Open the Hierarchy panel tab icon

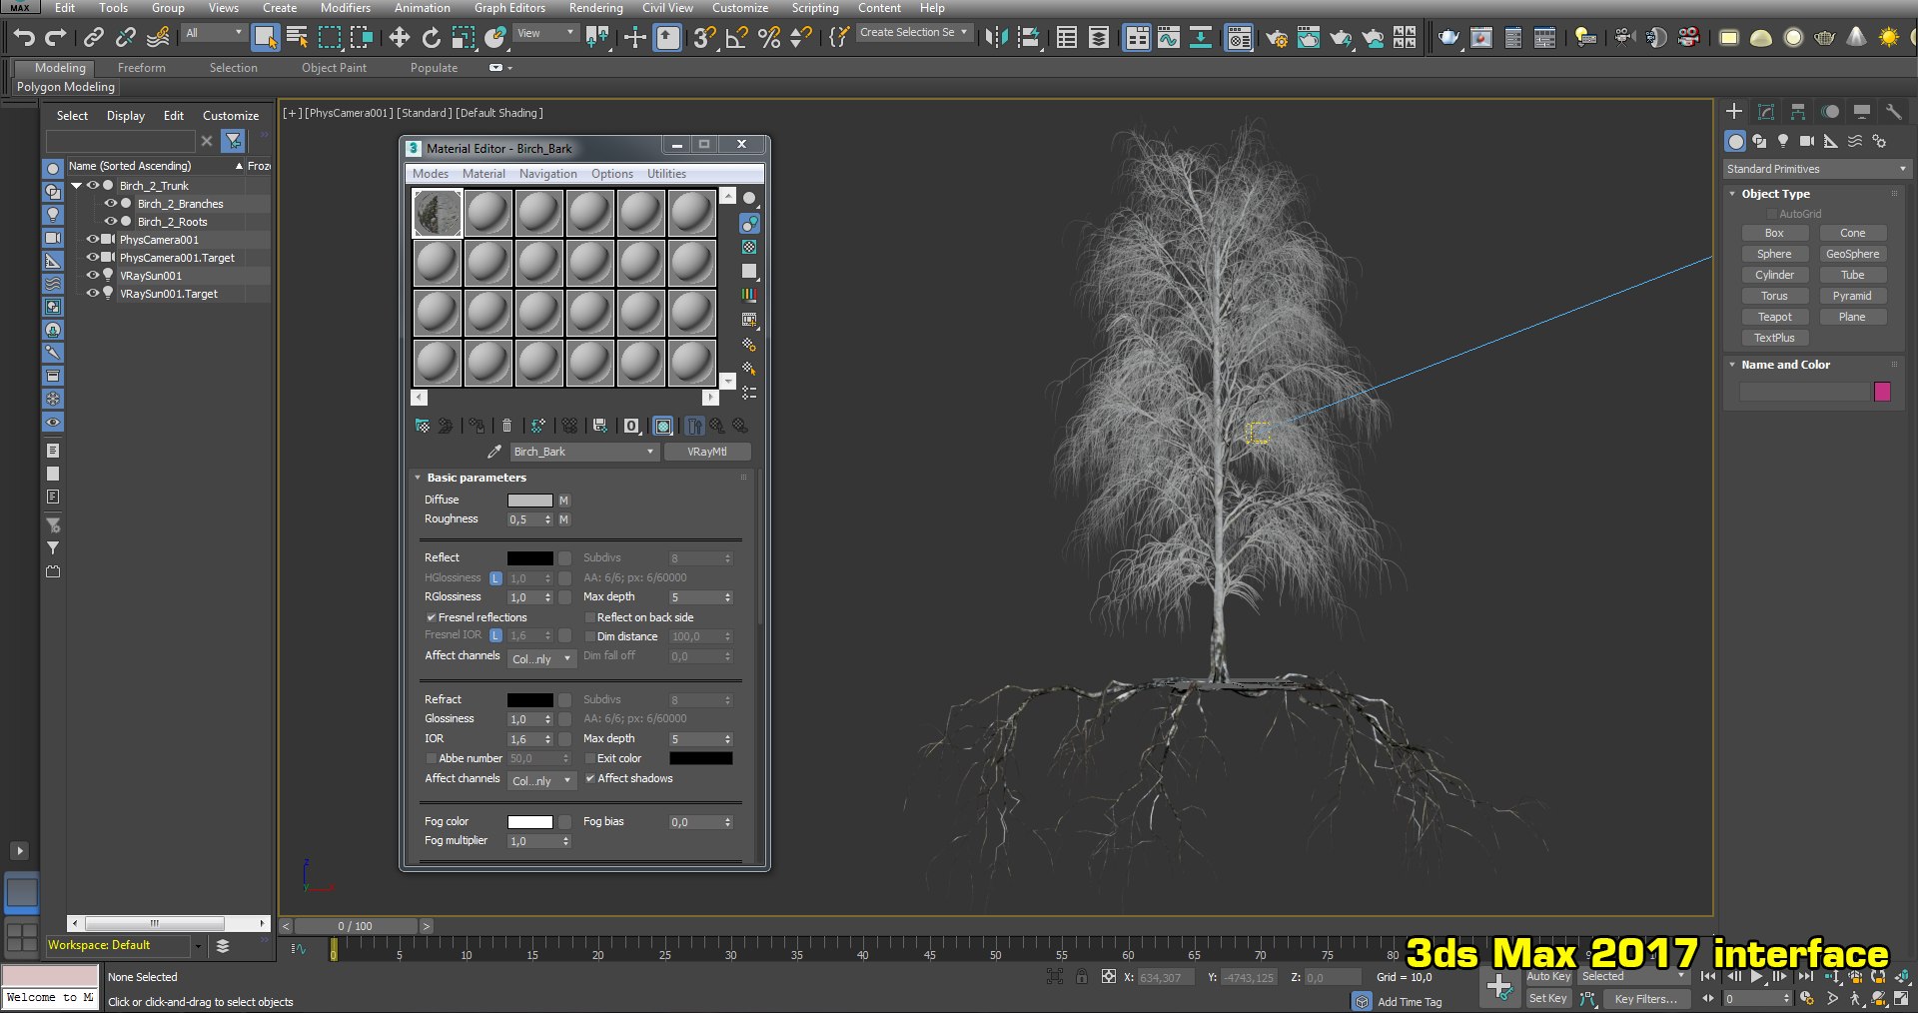pos(1798,112)
